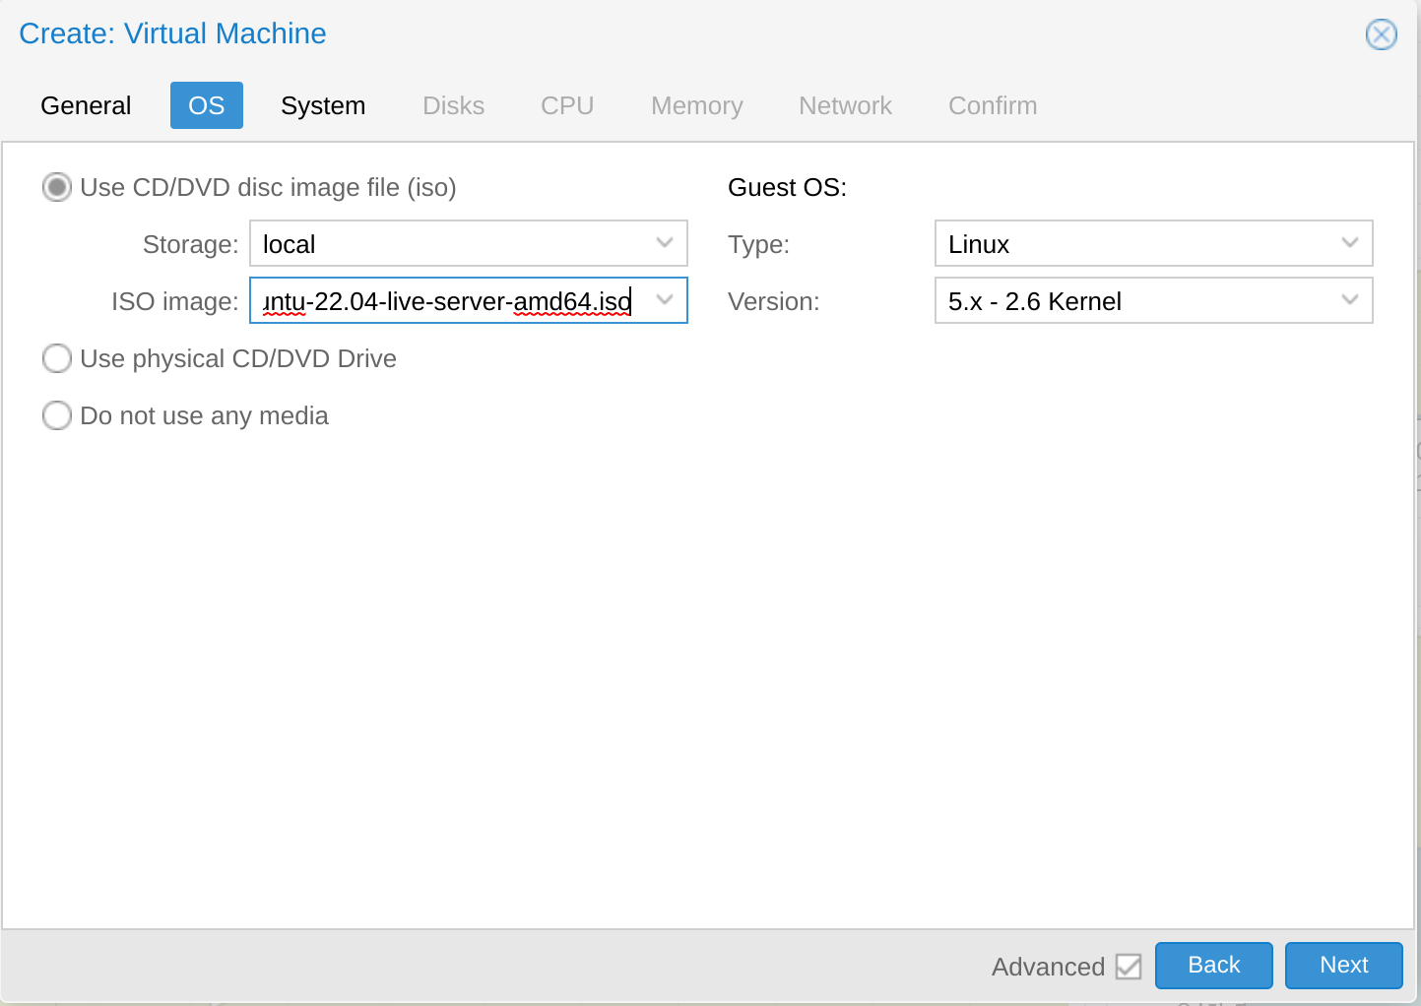This screenshot has width=1421, height=1006.
Task: Switch to the Memory tab
Action: (696, 105)
